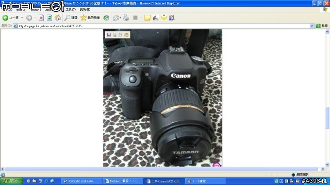
Task: Print the page using toolbar printer icon
Action: click(126, 18)
